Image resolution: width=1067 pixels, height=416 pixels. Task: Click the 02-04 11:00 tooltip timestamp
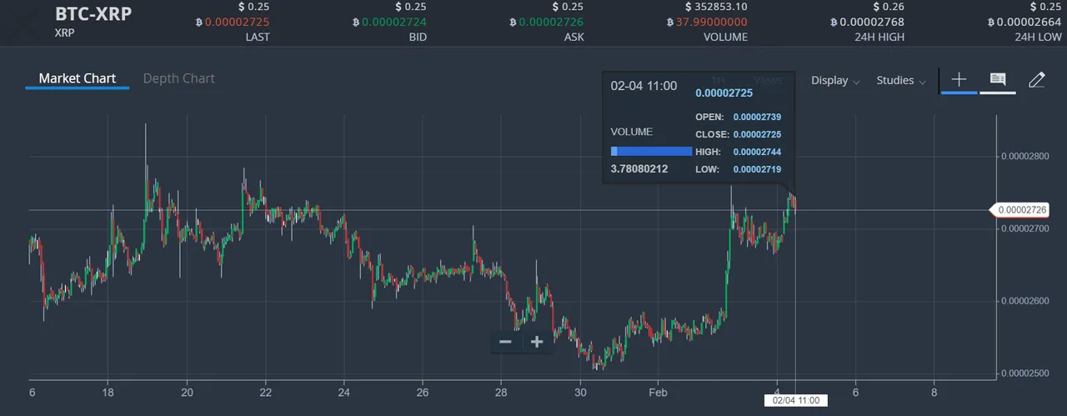pos(644,86)
